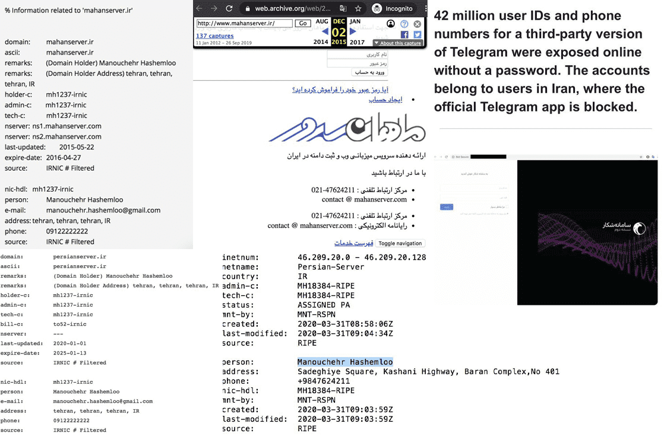The image size is (664, 436).
Task: Go to previous capture with left arrow
Action: [325, 31]
